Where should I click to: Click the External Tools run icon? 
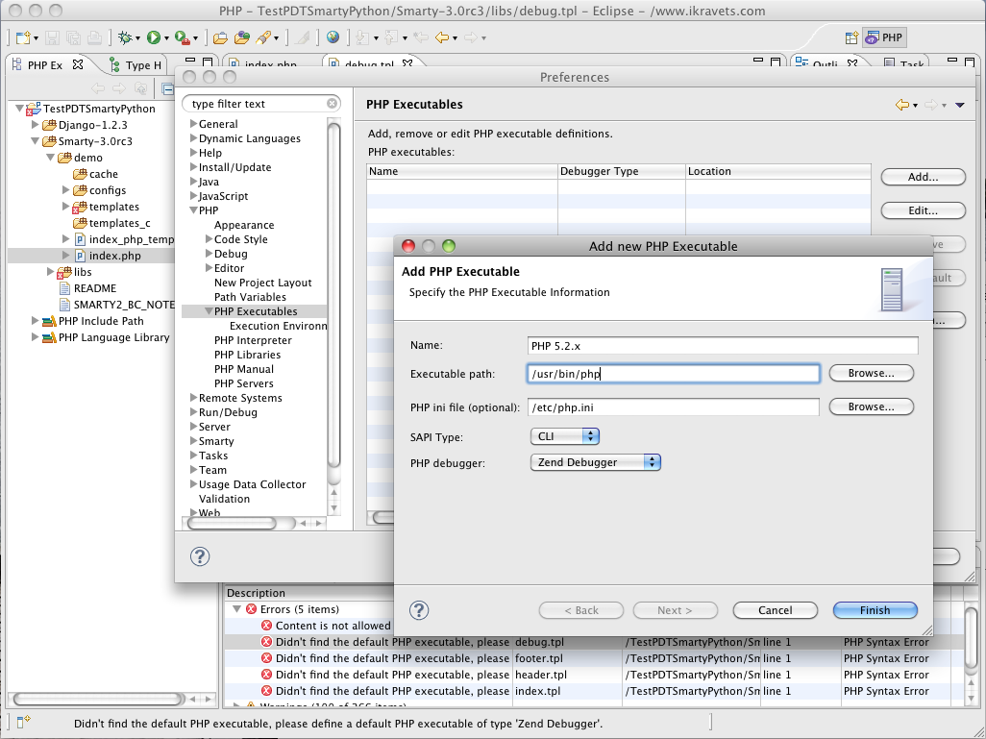(183, 37)
